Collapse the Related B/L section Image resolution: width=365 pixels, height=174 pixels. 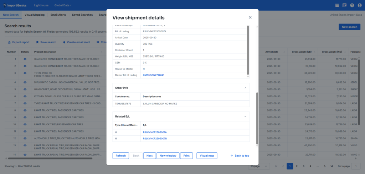click(x=245, y=116)
